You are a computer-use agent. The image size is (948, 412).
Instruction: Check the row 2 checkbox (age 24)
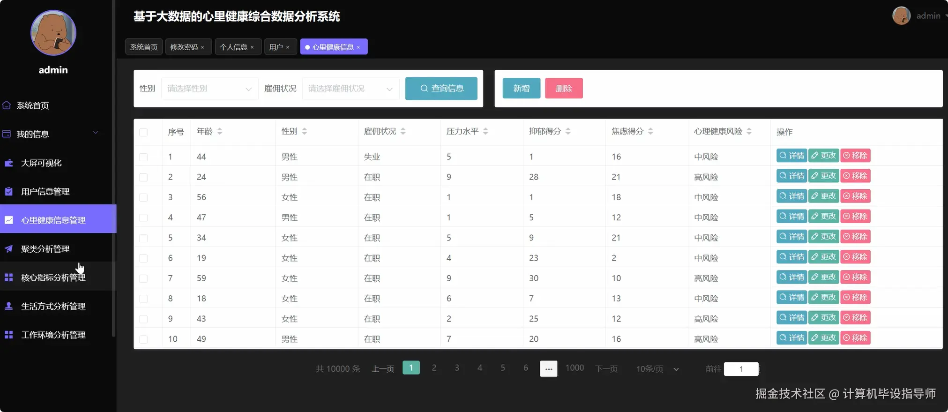coord(143,177)
